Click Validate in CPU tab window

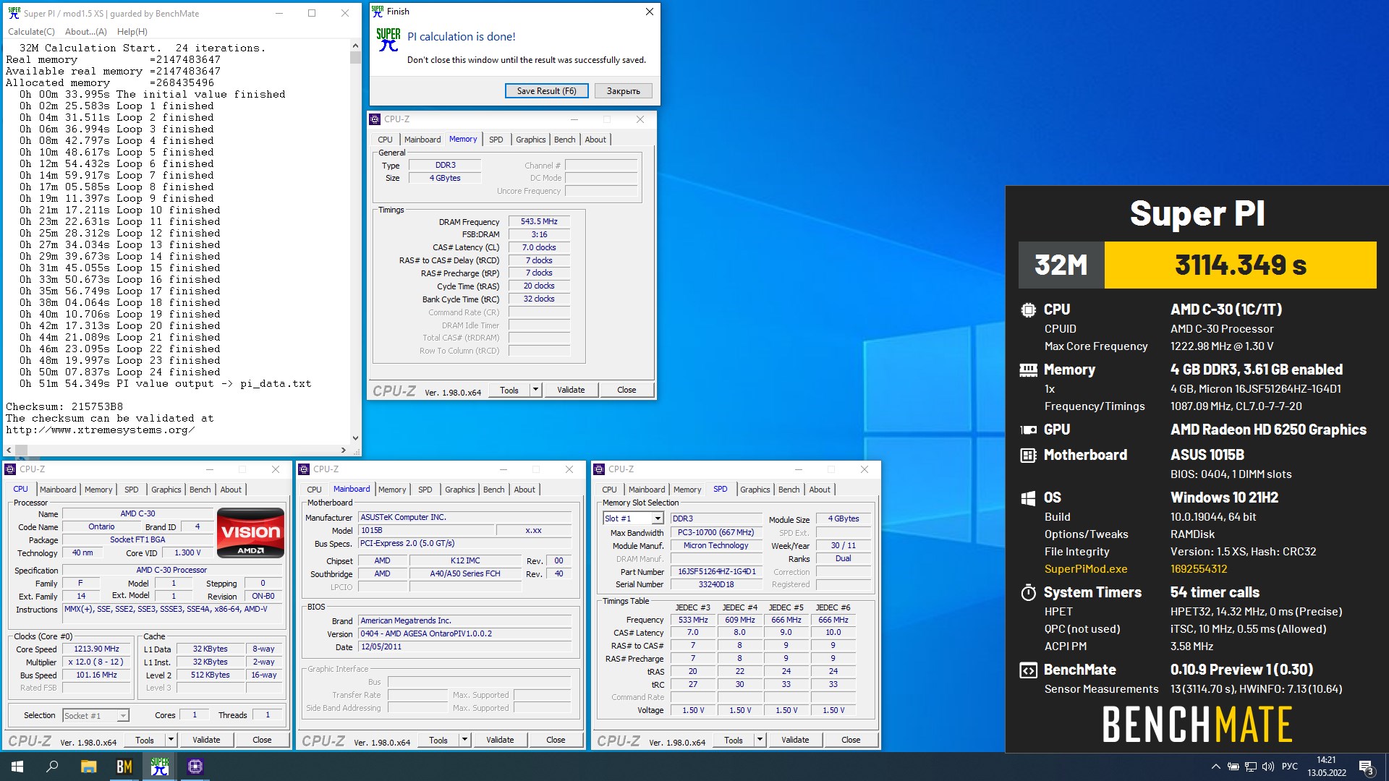tap(206, 740)
